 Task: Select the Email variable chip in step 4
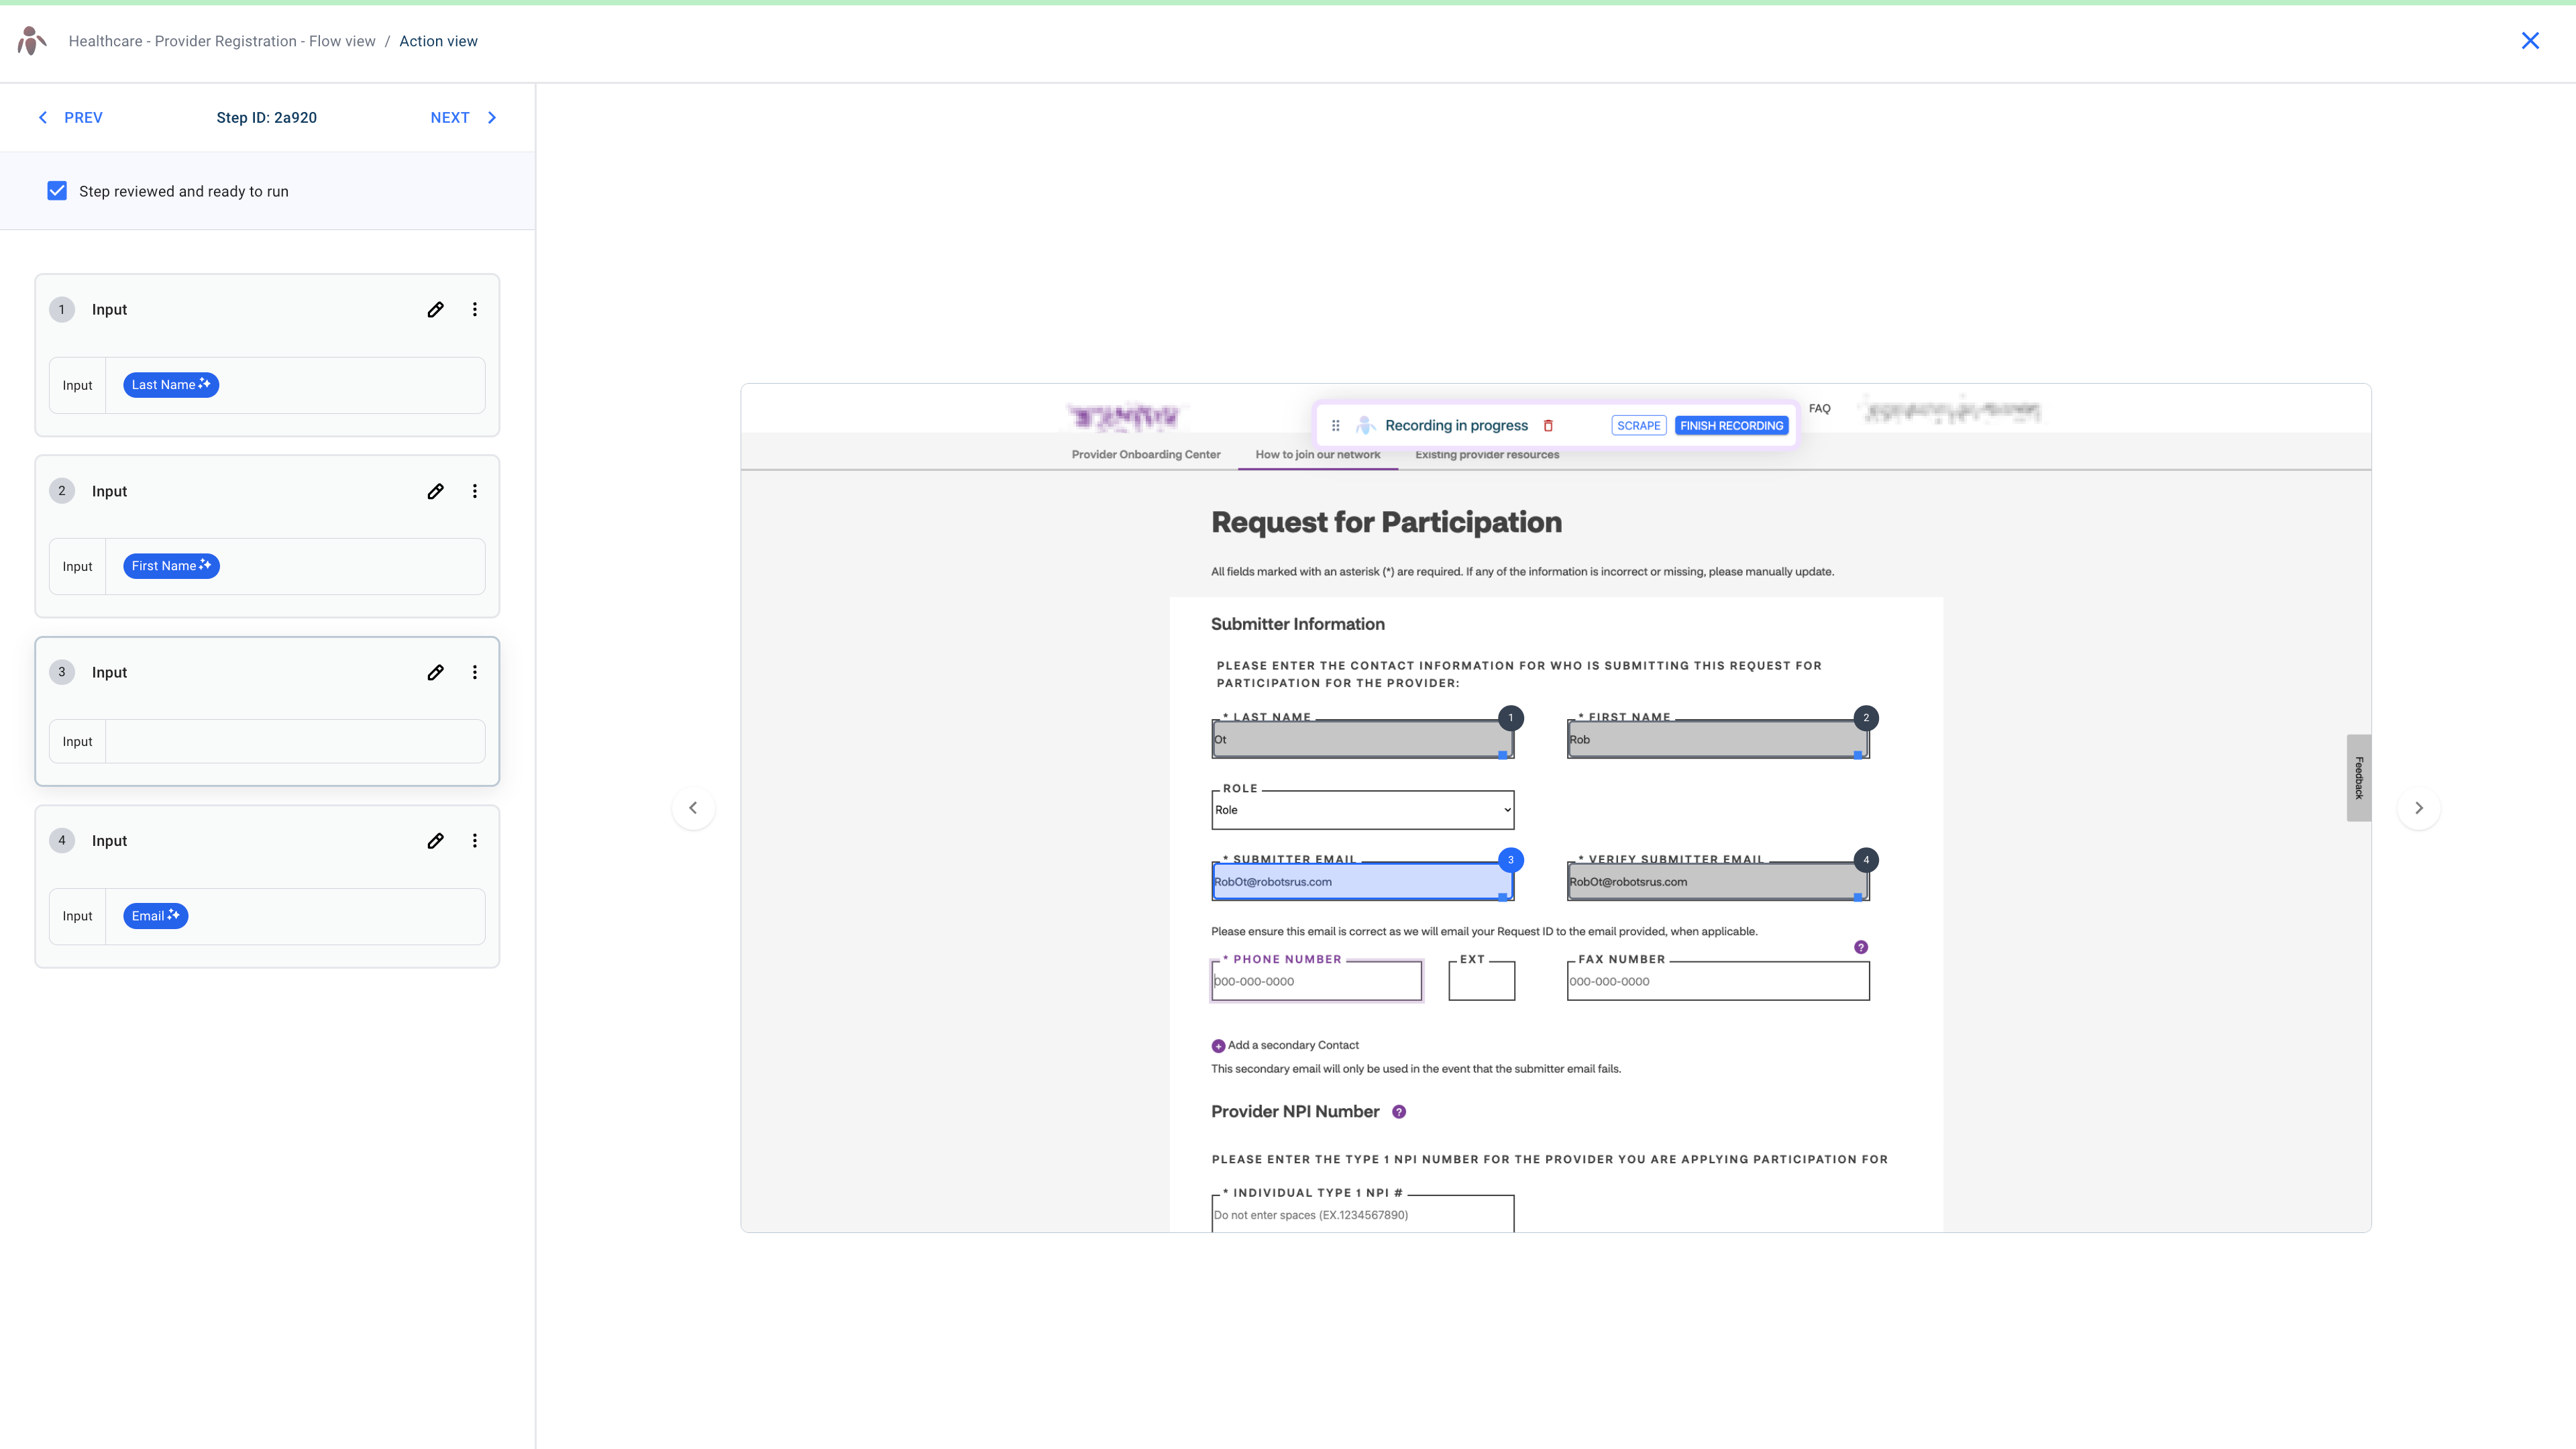154,915
